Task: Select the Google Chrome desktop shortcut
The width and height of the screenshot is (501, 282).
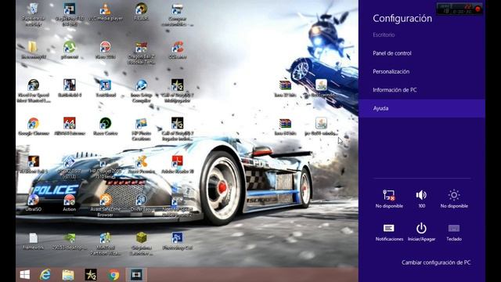Action: [x=33, y=127]
